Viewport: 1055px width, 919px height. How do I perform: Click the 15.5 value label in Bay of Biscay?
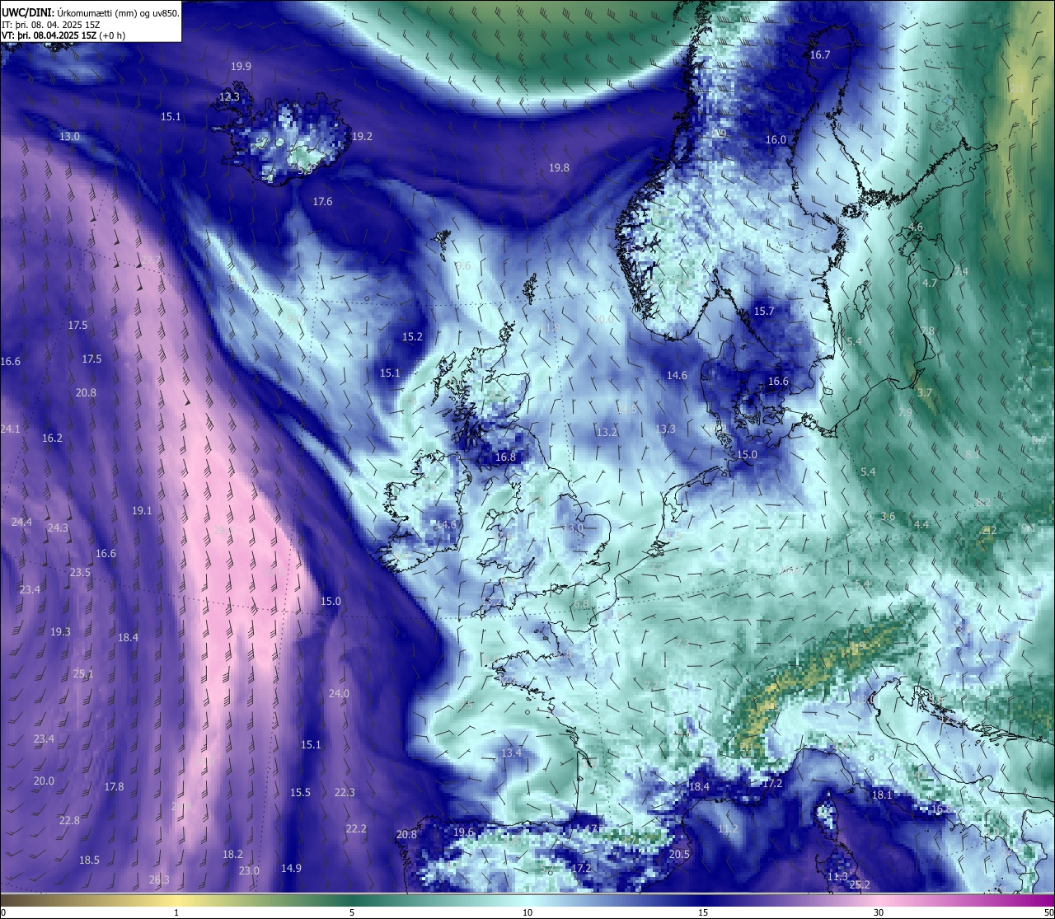[x=300, y=793]
